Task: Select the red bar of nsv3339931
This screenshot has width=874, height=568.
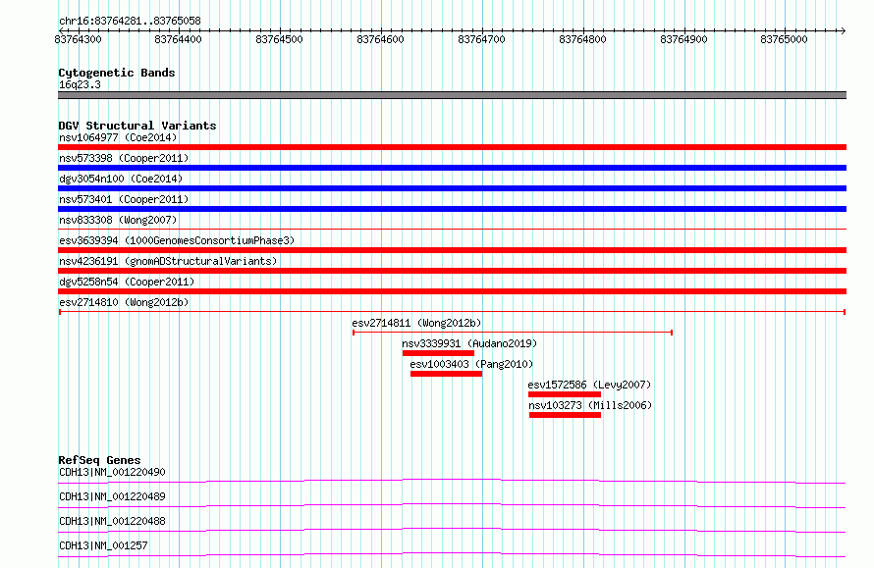Action: (x=438, y=353)
